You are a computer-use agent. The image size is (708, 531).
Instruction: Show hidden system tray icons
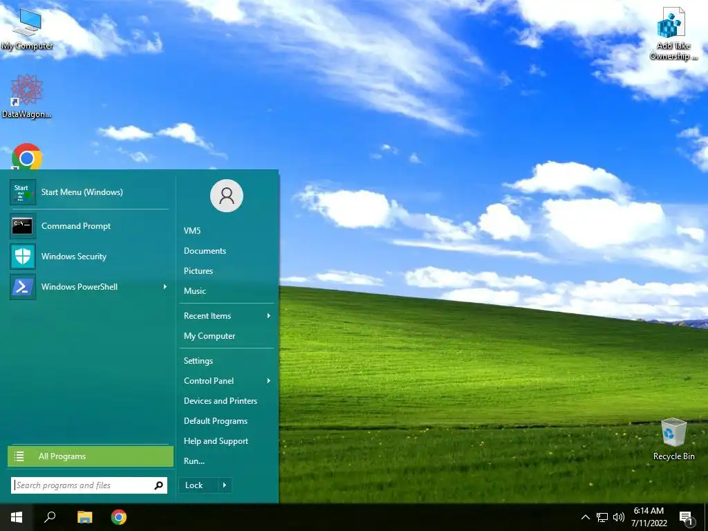tap(585, 517)
